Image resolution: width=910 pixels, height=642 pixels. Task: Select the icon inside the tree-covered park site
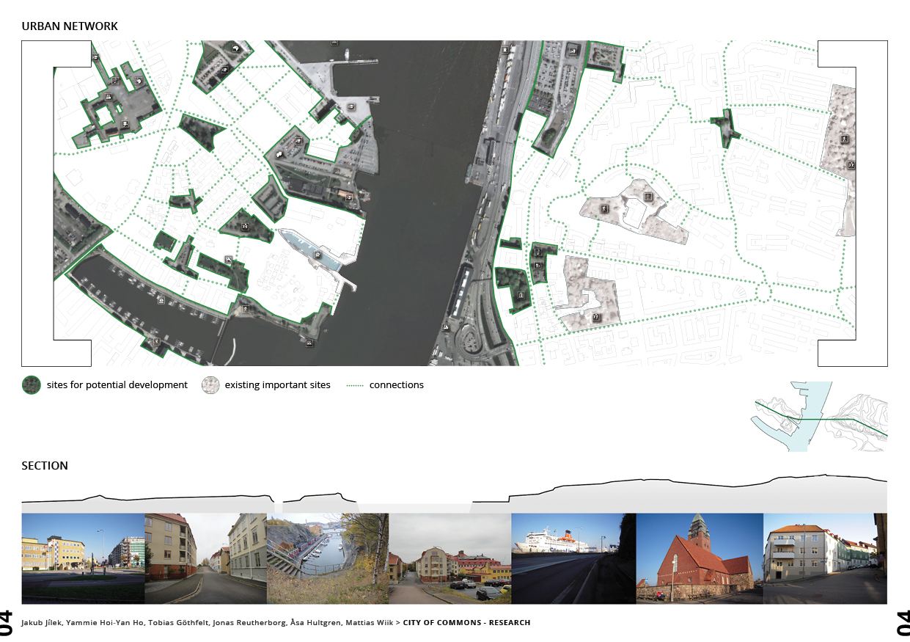click(x=521, y=295)
